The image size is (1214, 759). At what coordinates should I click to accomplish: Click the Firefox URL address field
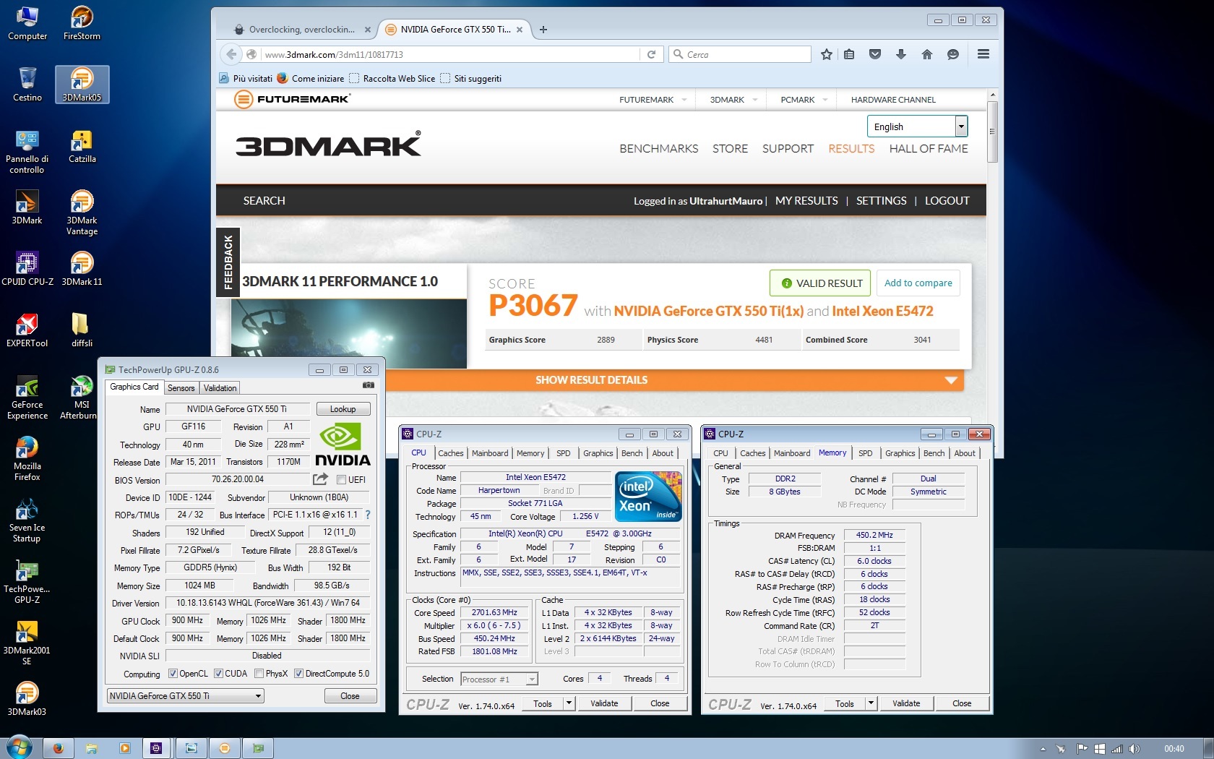(x=449, y=54)
